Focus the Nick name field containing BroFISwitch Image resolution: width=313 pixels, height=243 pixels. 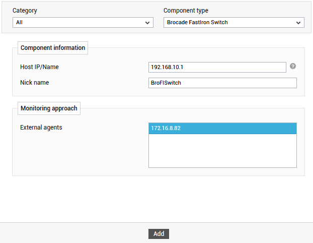[222, 83]
